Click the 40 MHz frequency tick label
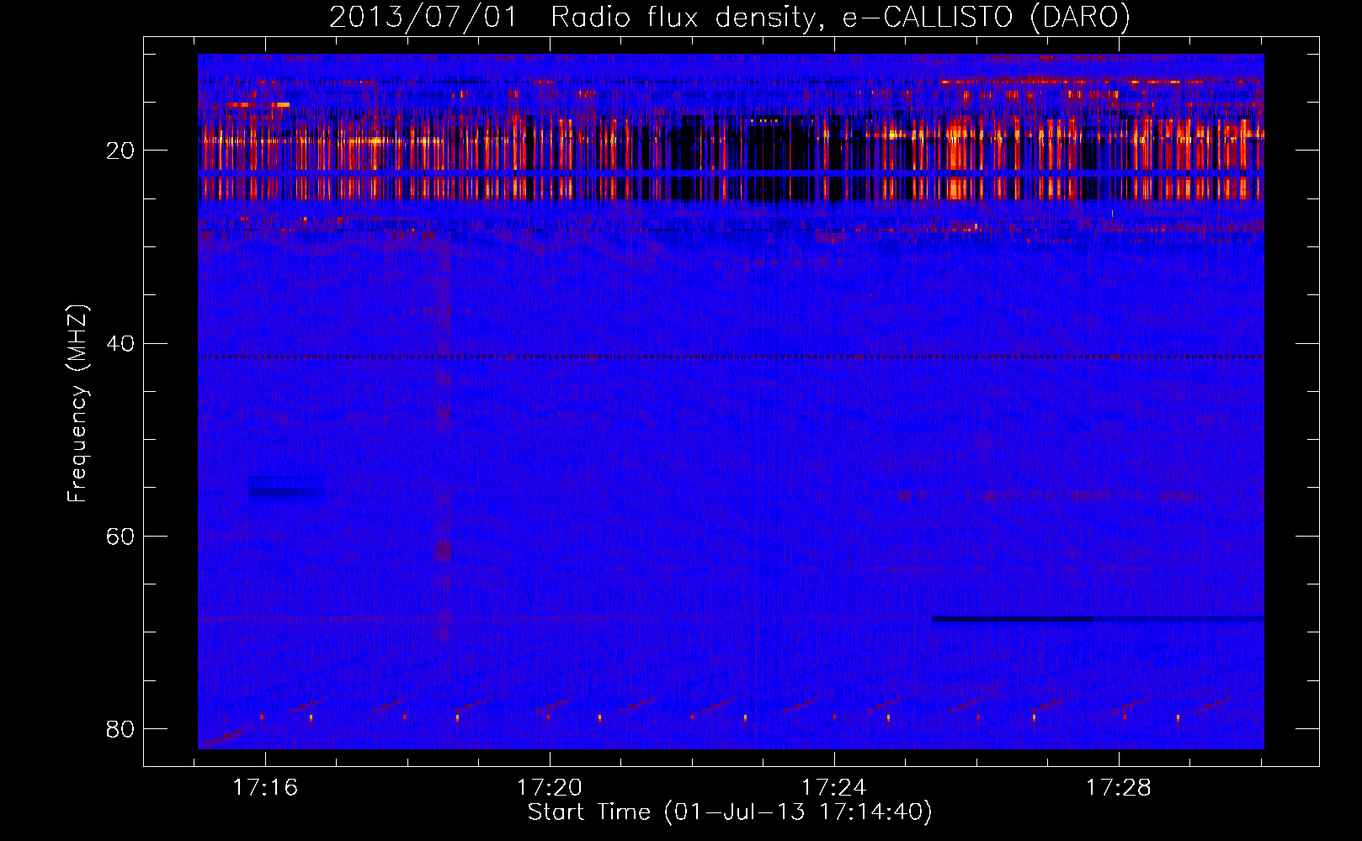Viewport: 1362px width, 841px height. 120,343
